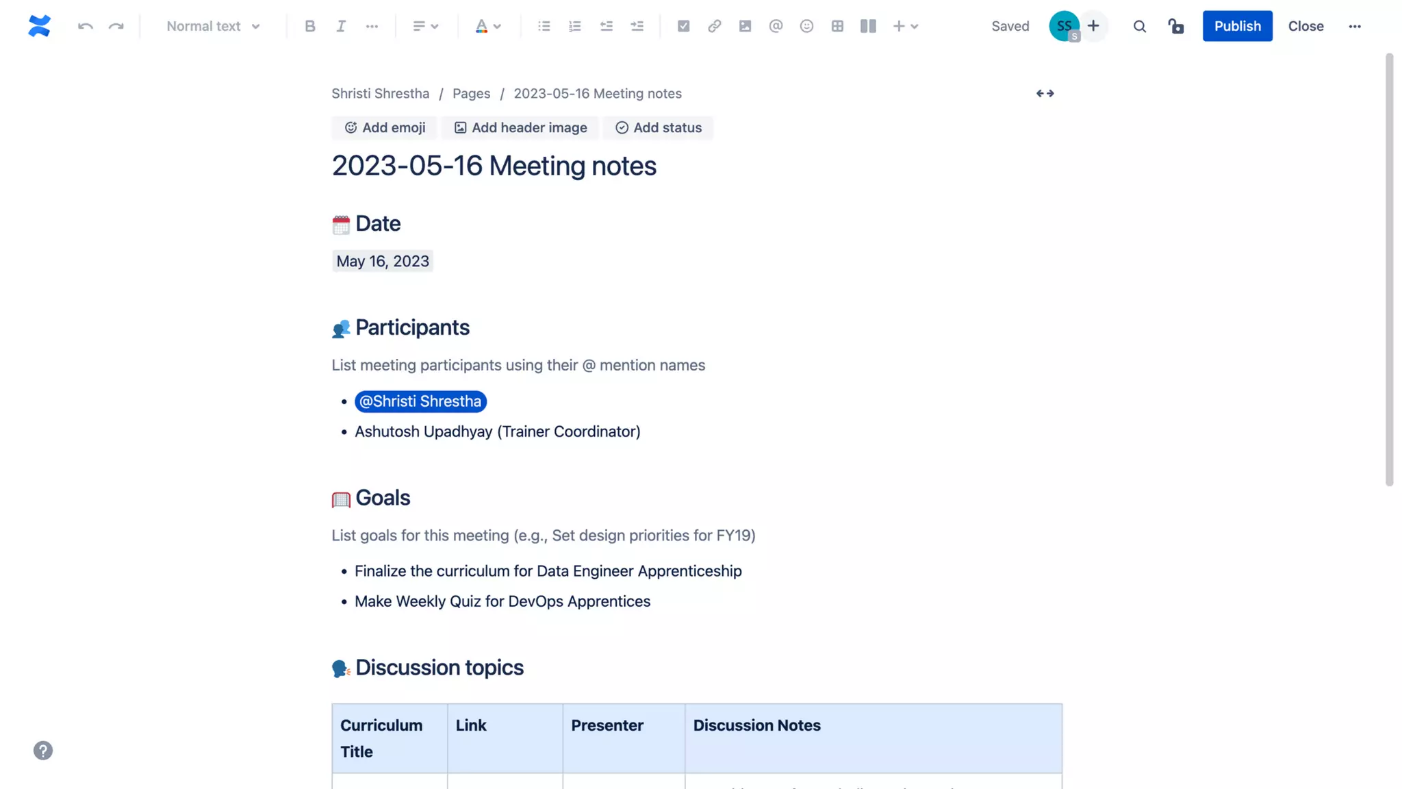The width and height of the screenshot is (1402, 789).
Task: Open the find and replace search icon
Action: (1139, 26)
